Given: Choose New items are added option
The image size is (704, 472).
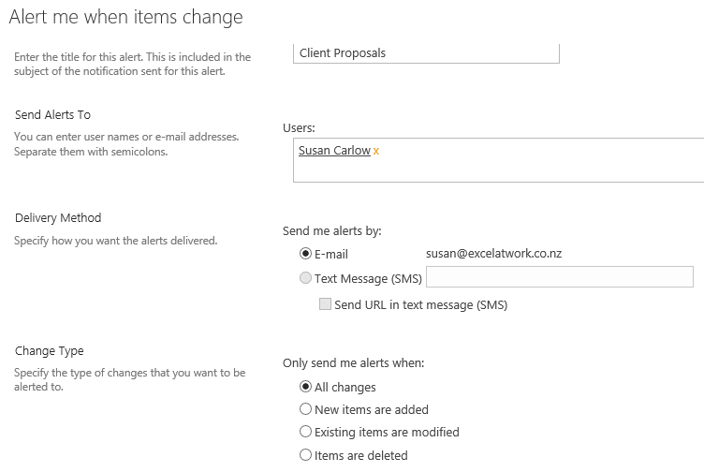Looking at the screenshot, I should (x=305, y=409).
